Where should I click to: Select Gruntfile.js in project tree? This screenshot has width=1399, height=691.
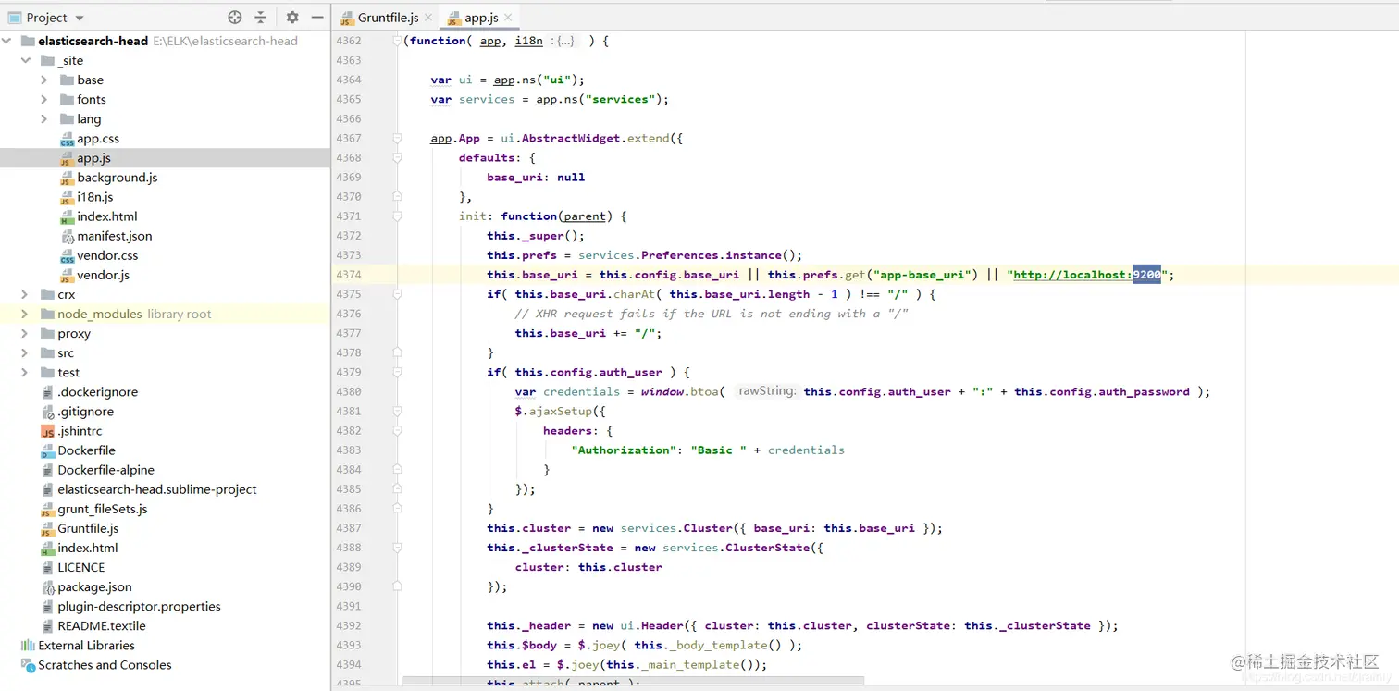point(88,528)
